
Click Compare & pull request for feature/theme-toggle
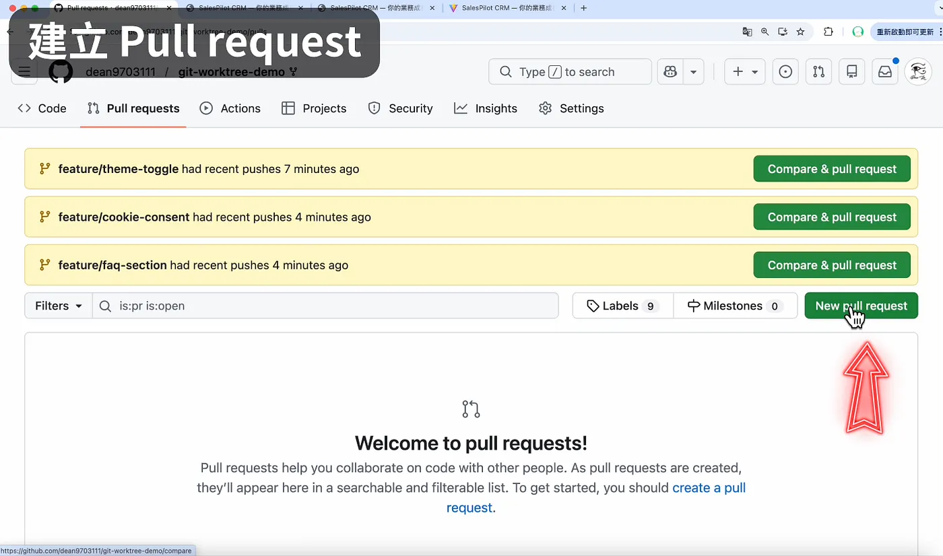832,169
